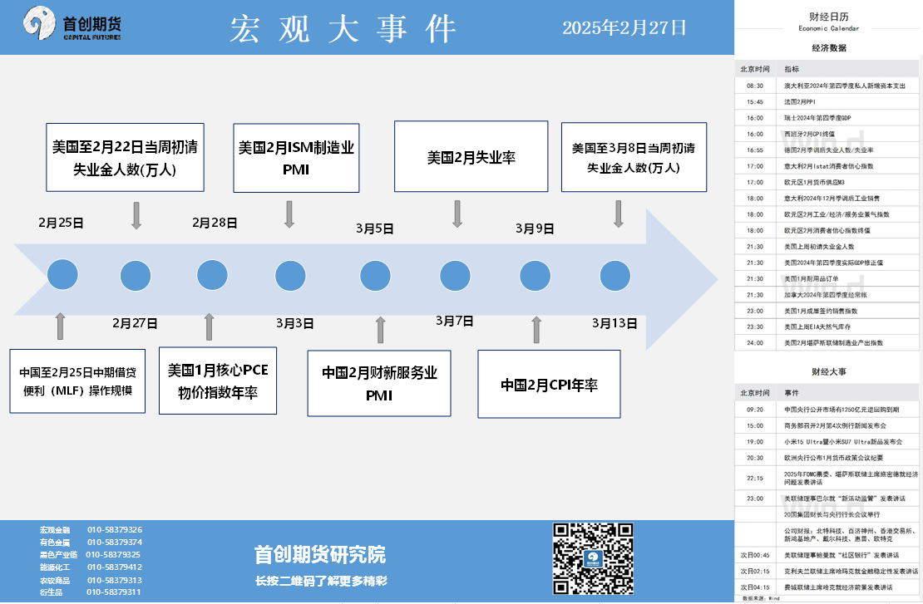Click the event 美联储理事鲍曼就“社区银行”发表讲话
Image resolution: width=923 pixels, height=604 pixels.
pyautogui.click(x=827, y=555)
